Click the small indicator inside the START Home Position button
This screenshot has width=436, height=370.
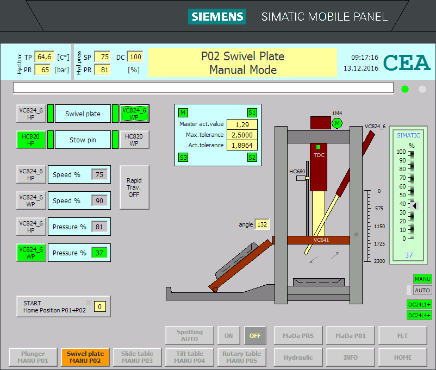89,303
